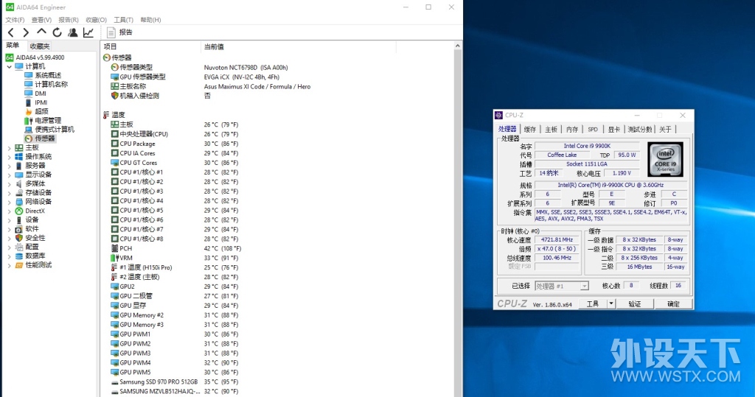The height and width of the screenshot is (397, 755).
Task: Click the 数据库 icon in tree
Action: pyautogui.click(x=18, y=256)
